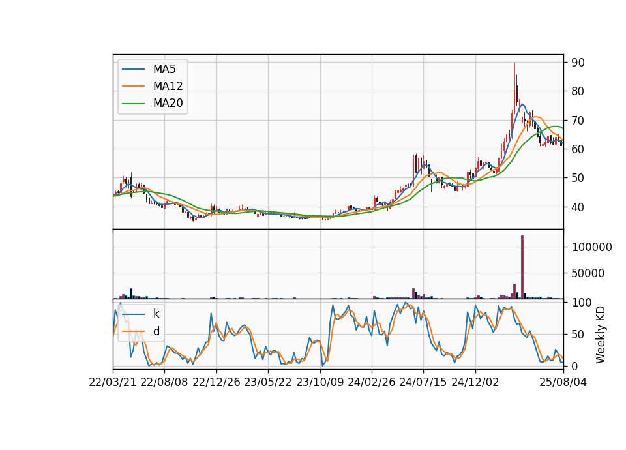
Task: Click the green MA20 legend line sample
Action: [133, 103]
